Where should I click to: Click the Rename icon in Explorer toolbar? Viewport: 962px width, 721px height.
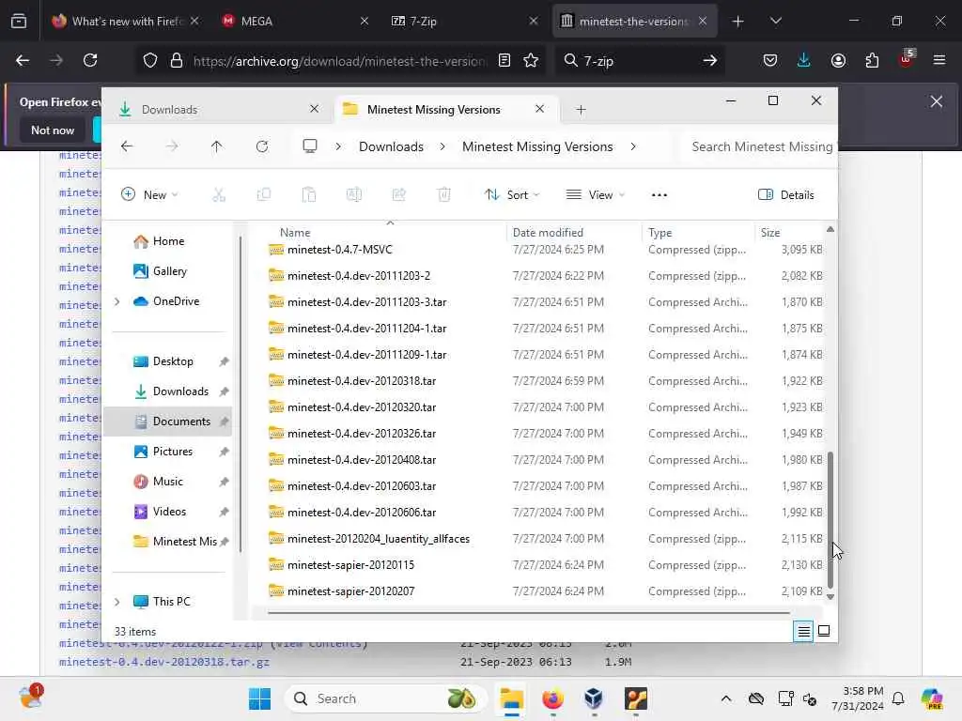pos(354,195)
